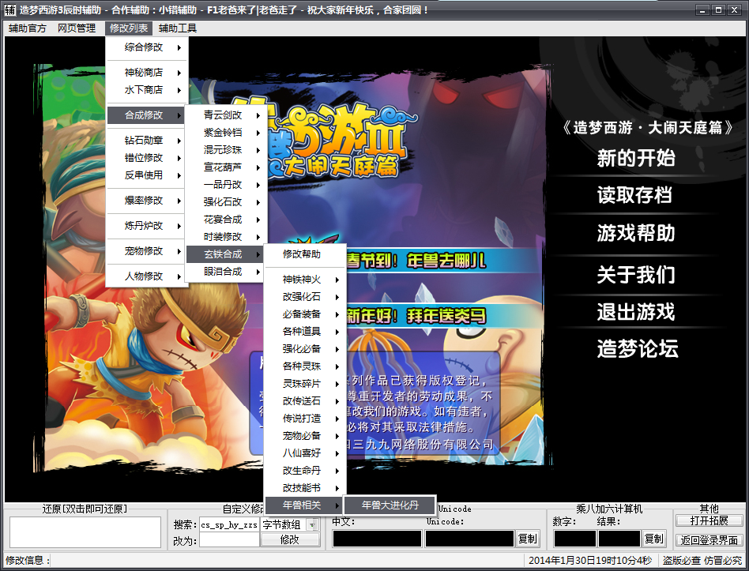Open the 强化必备 submenu
Viewport: 749px width, 571px height.
pos(305,349)
